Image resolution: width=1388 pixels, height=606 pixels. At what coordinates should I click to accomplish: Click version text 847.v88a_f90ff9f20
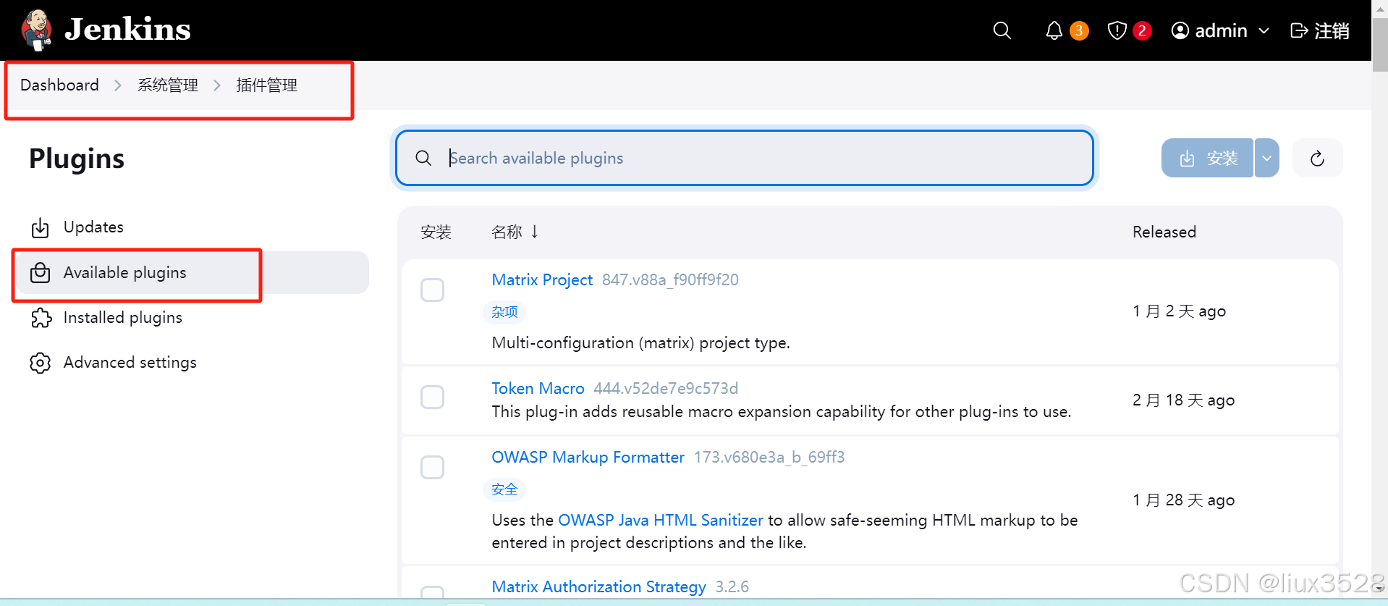pos(670,279)
